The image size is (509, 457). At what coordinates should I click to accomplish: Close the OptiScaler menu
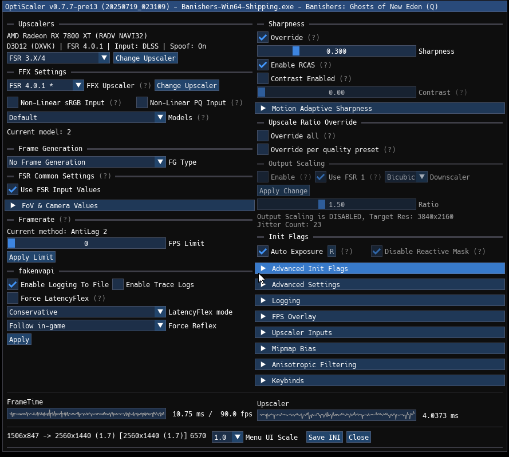point(358,437)
